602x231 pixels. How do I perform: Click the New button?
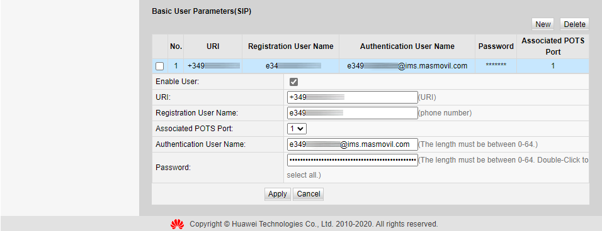[x=543, y=24]
